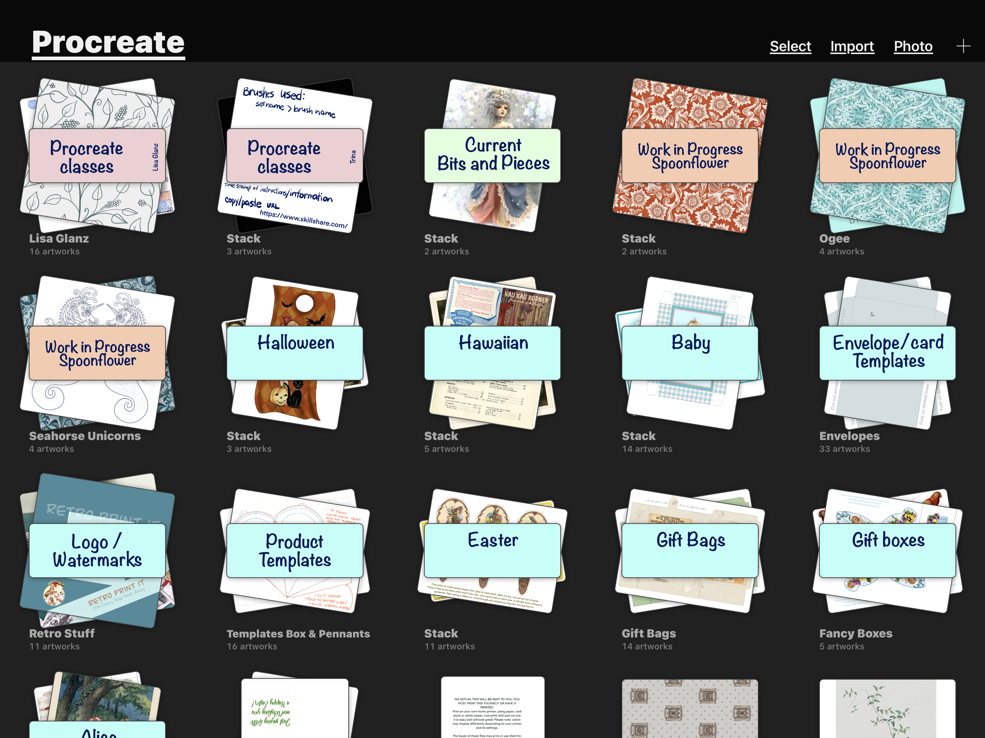Click the Stack label under Hawaiian

441,436
